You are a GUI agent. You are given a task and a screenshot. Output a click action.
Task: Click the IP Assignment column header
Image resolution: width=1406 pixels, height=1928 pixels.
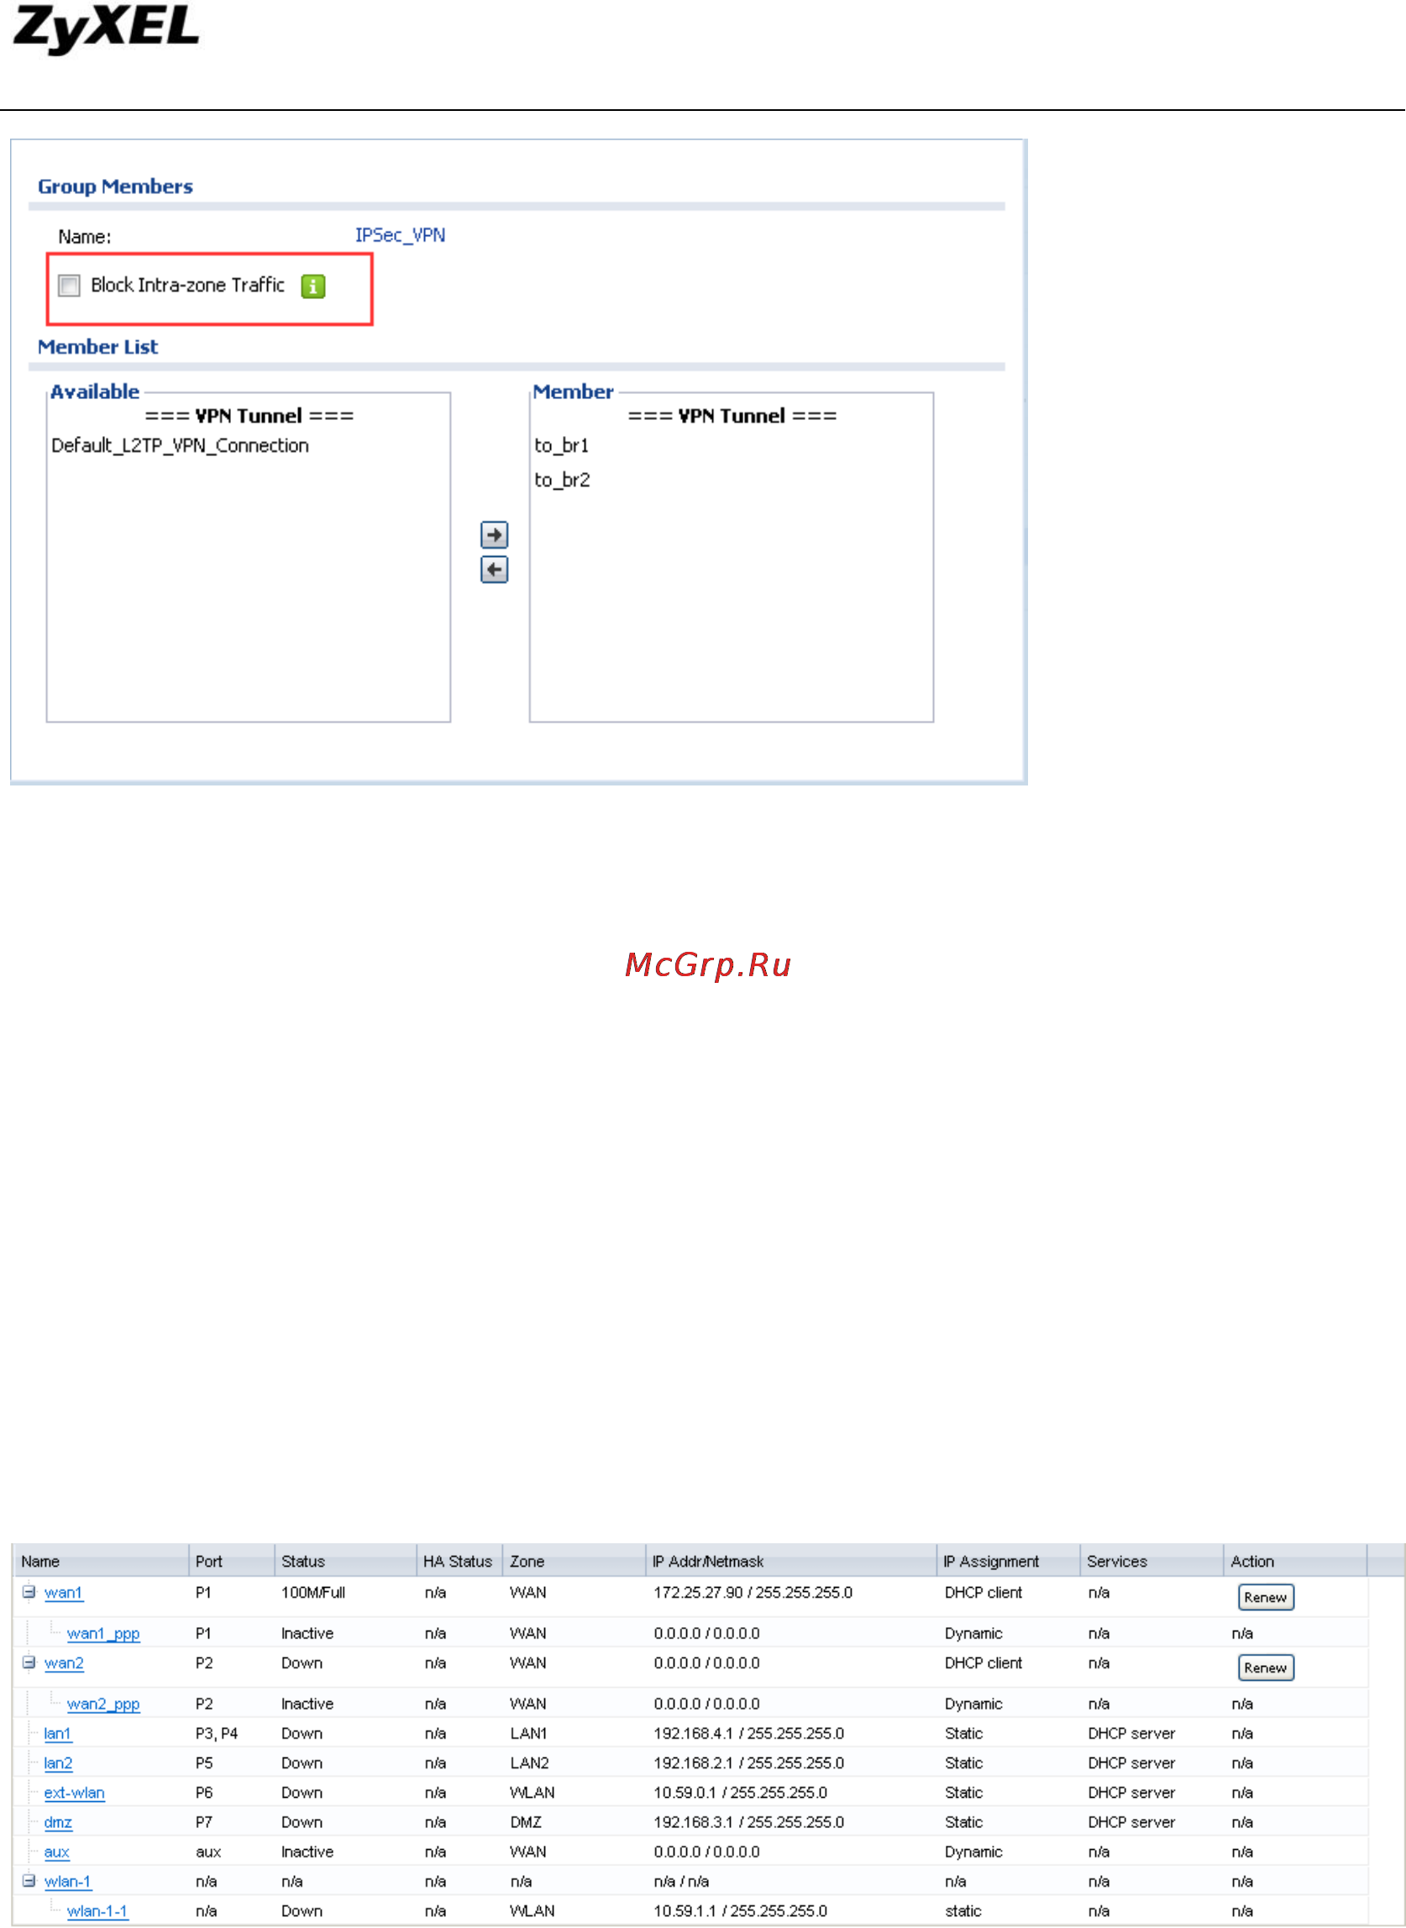[x=1009, y=1561]
